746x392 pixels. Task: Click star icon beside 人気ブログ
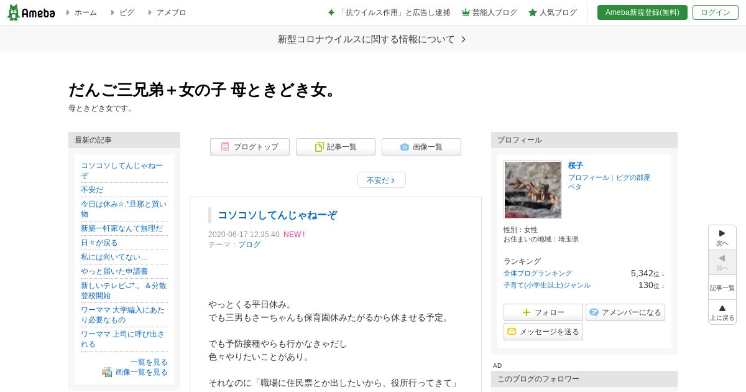coord(533,12)
